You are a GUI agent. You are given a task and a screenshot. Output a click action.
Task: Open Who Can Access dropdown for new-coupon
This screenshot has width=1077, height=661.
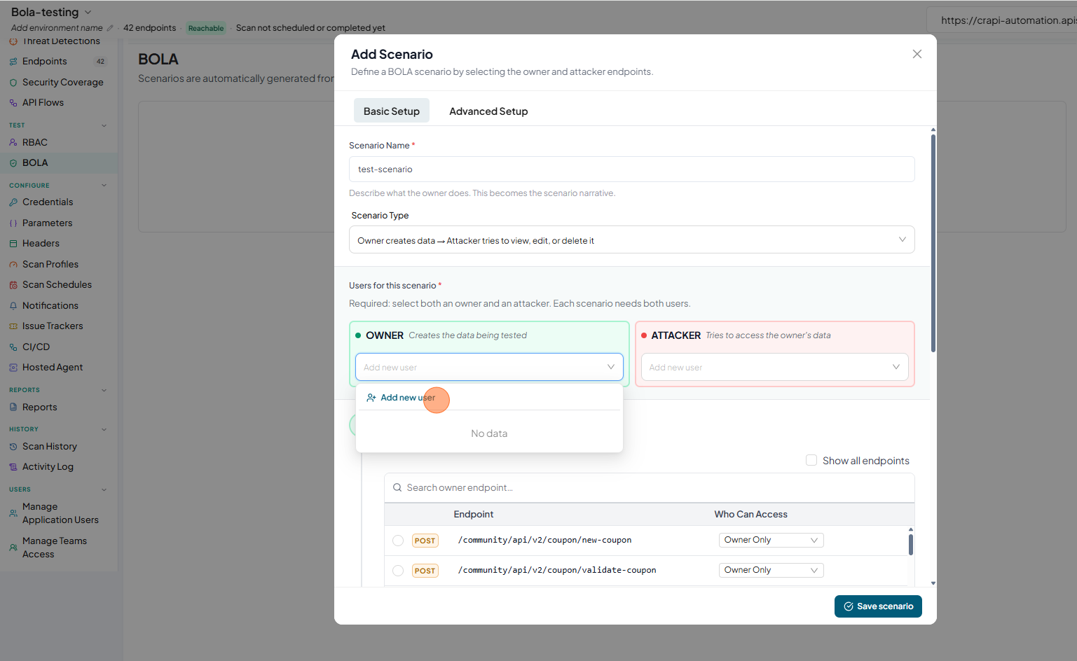coord(771,540)
